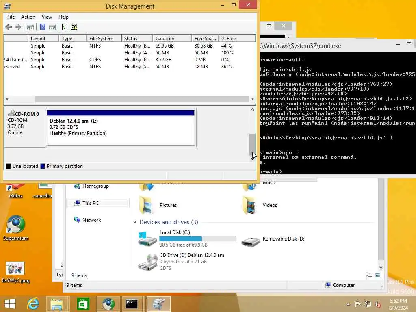Open the Action menu in Disk Management

click(28, 17)
